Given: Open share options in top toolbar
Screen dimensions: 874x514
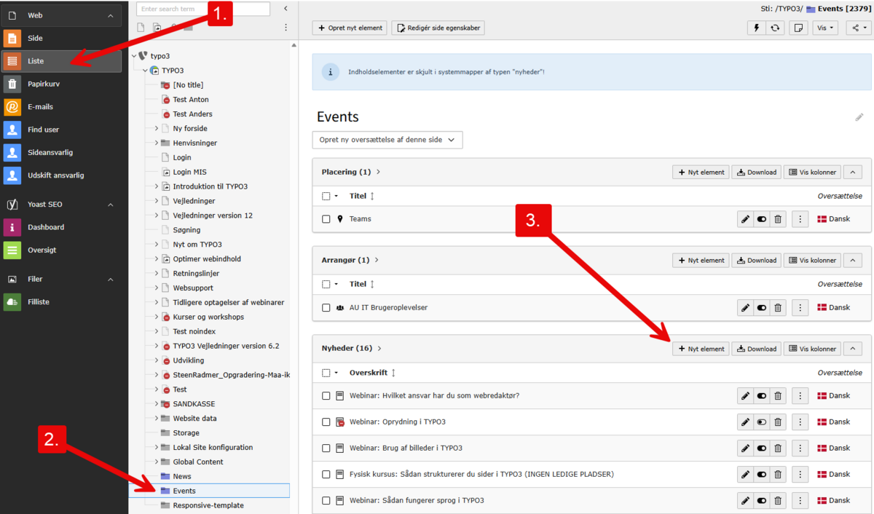Looking at the screenshot, I should tap(859, 28).
